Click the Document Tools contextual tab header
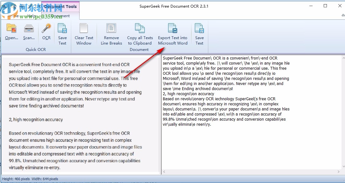Image resolution: width=345 pixels, height=183 pixels. click(x=60, y=6)
